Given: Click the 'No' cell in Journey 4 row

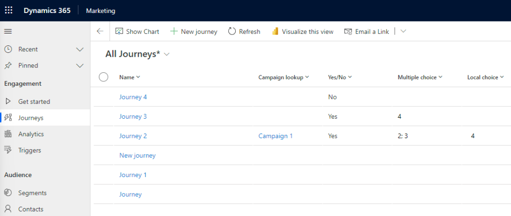Looking at the screenshot, I should pyautogui.click(x=332, y=97).
